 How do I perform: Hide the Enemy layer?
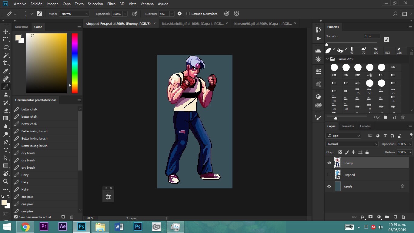coord(329,163)
